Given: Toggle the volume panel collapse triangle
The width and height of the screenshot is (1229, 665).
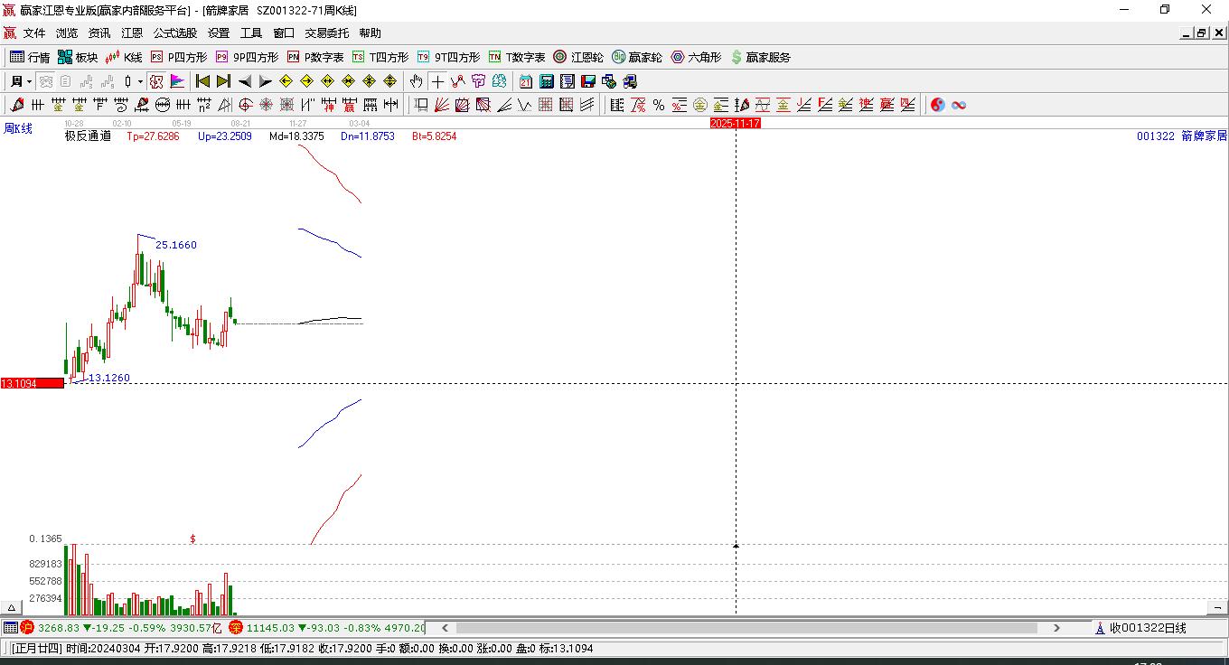Looking at the screenshot, I should pos(12,607).
